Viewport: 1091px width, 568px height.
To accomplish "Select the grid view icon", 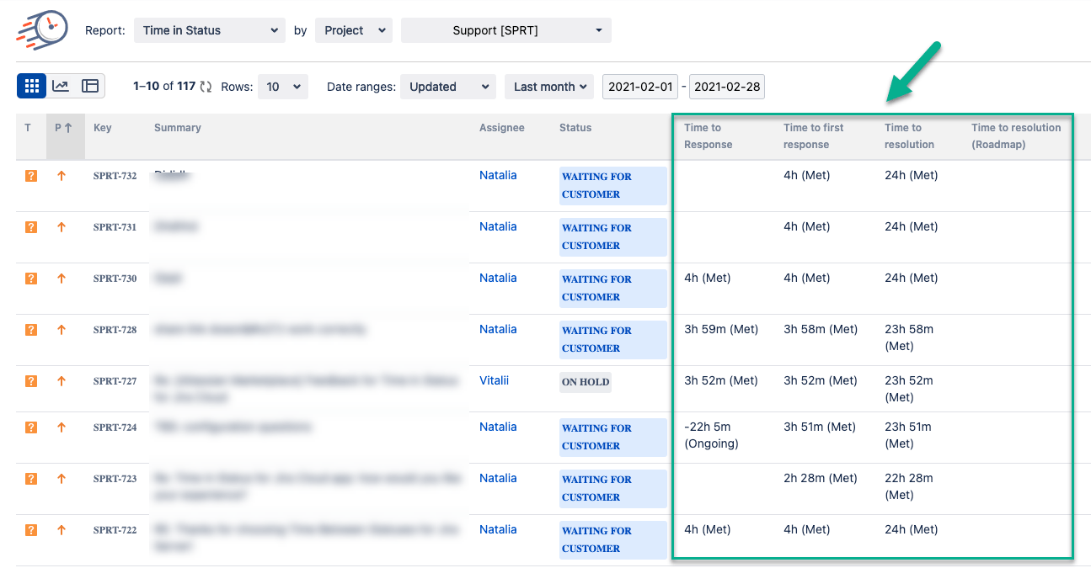I will click(31, 85).
